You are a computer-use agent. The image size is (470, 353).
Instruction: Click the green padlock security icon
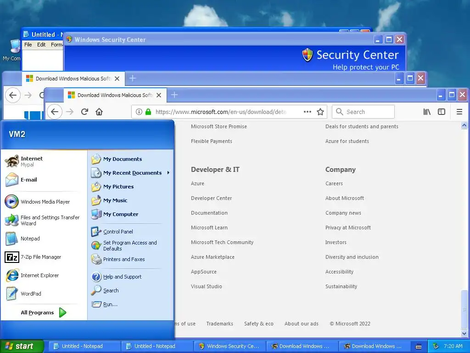pos(148,112)
